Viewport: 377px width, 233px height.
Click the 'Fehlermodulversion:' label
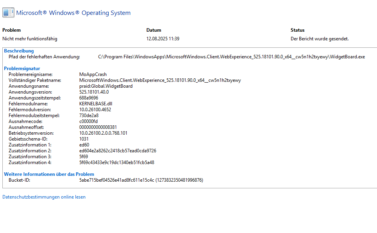30,110
